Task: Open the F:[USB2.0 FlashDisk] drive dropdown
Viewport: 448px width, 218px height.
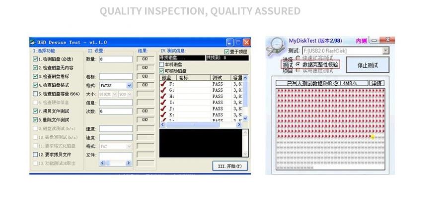Action: [x=386, y=51]
